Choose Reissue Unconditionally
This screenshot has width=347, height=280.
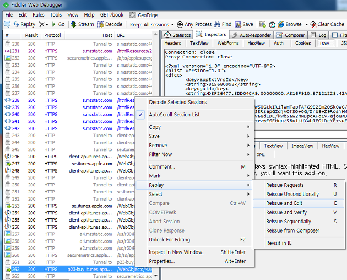click(299, 194)
